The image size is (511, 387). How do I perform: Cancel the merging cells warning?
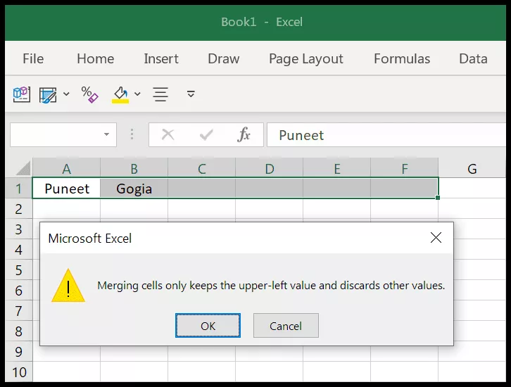pos(286,325)
